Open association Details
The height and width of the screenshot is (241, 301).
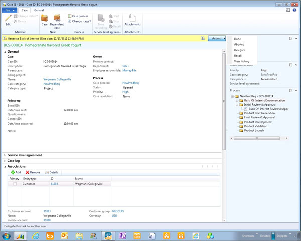tap(51, 172)
